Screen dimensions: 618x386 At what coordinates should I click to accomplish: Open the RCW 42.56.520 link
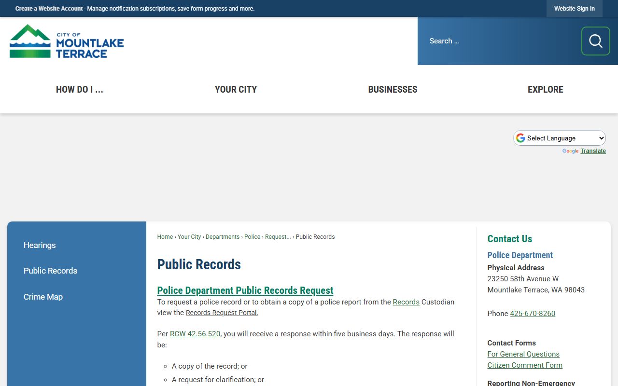coord(195,334)
